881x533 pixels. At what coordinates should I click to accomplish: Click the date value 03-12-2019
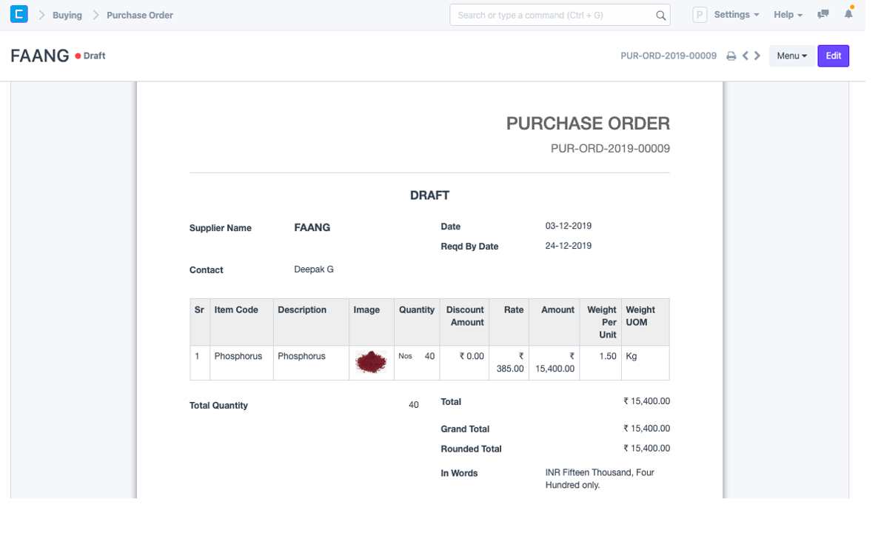(x=568, y=226)
